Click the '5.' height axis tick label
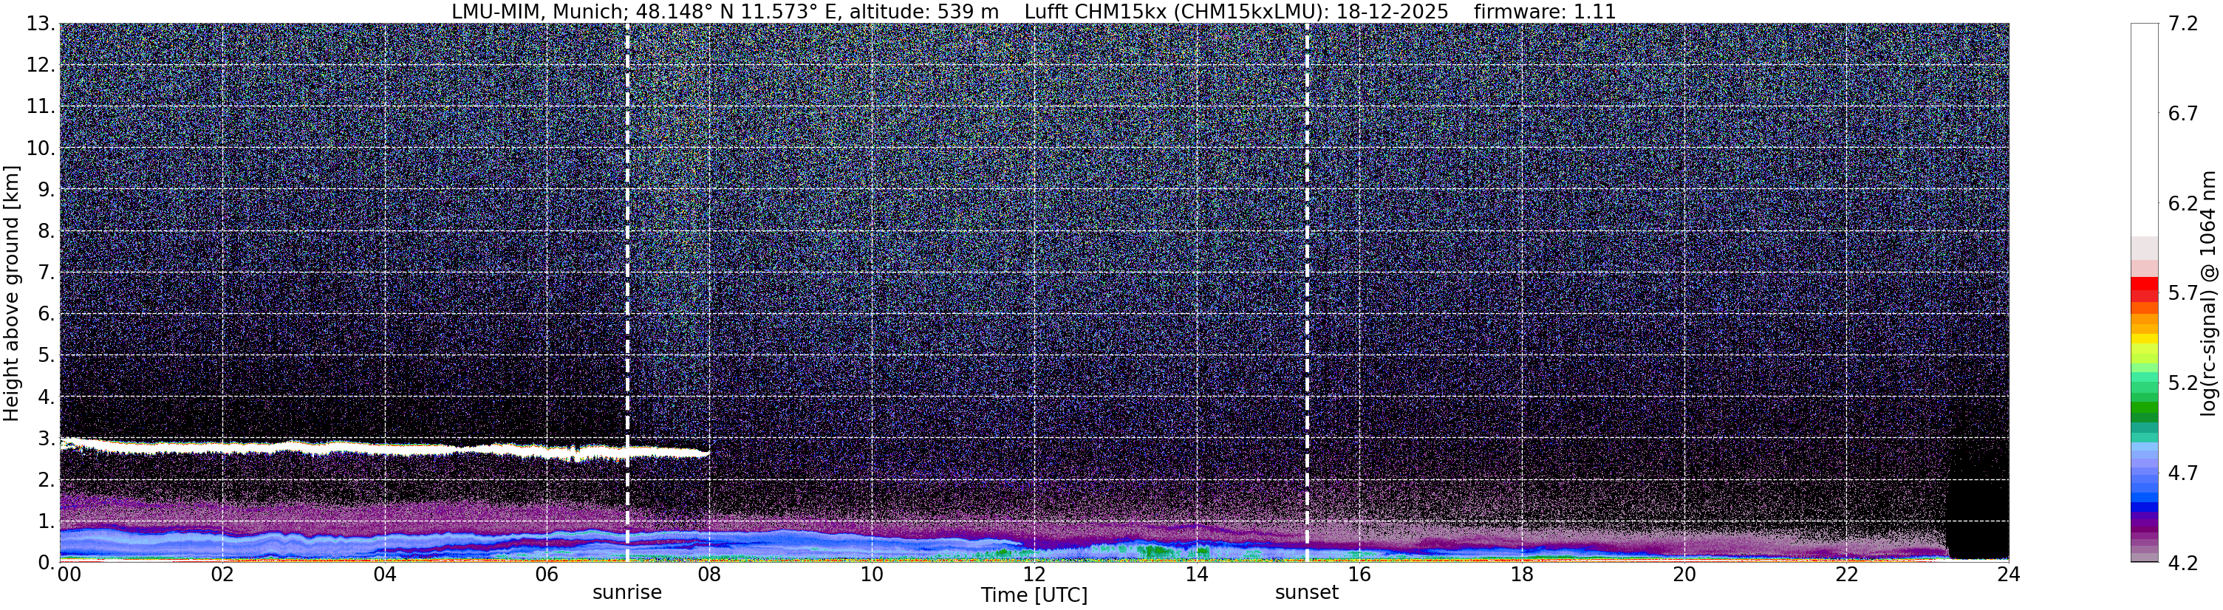Screen dimensions: 2223x610 tap(47, 355)
